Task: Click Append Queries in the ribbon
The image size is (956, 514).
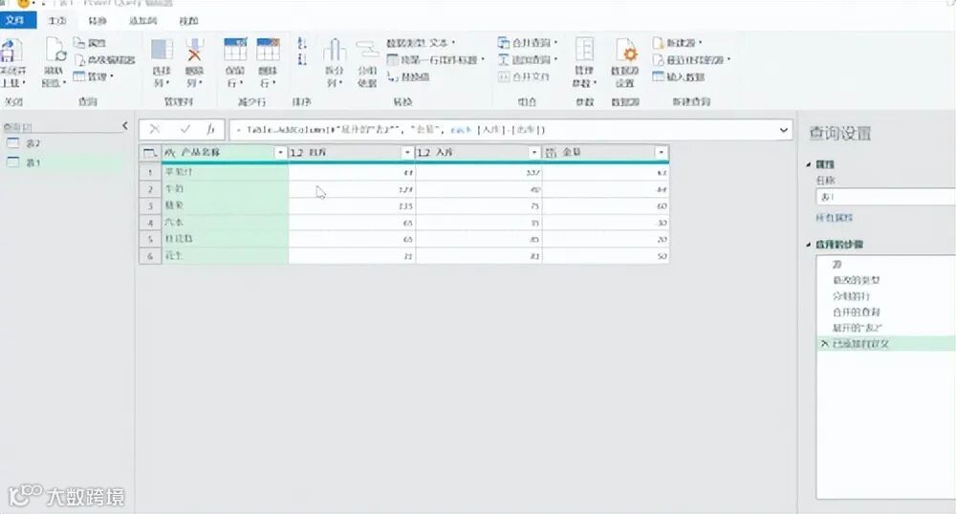Action: click(528, 59)
